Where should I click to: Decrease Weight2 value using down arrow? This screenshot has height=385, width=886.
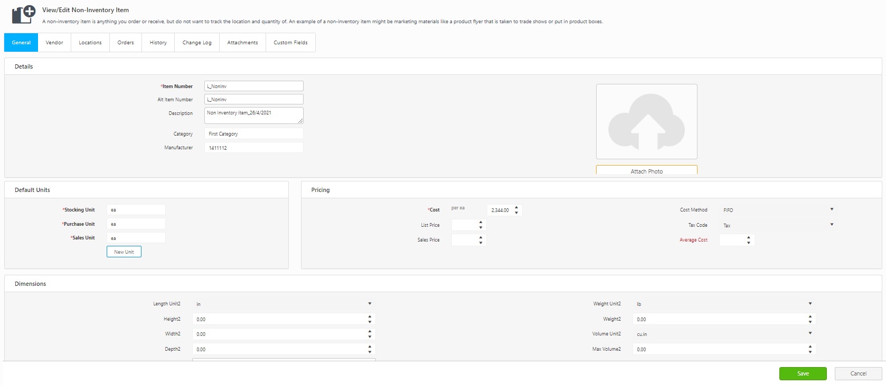[x=810, y=322]
